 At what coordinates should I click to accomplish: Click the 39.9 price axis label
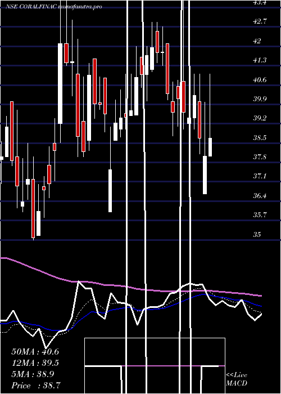[x=260, y=98]
